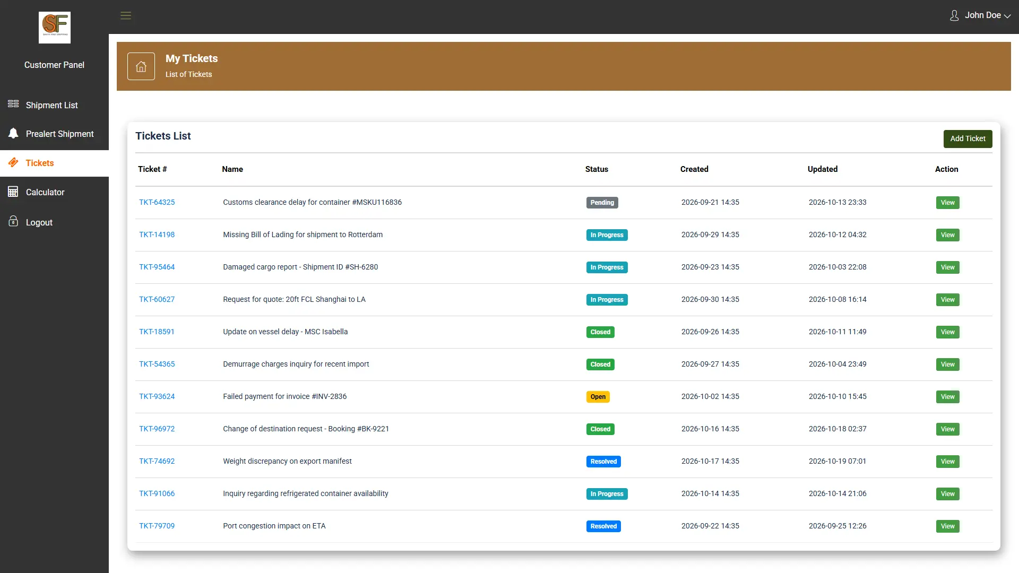View the Change of destination request ticket
This screenshot has width=1019, height=573.
[947, 429]
